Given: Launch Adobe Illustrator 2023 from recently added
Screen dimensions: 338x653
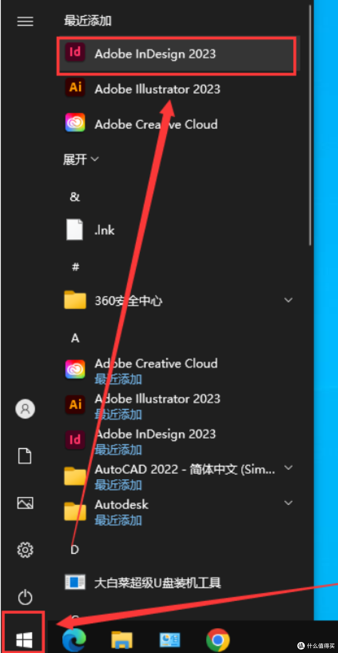Looking at the screenshot, I should pos(178,89).
